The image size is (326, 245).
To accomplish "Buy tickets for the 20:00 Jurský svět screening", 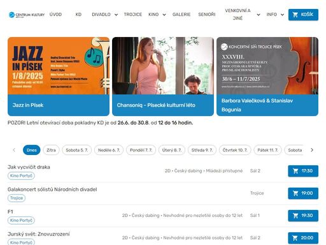I will click(303, 238).
